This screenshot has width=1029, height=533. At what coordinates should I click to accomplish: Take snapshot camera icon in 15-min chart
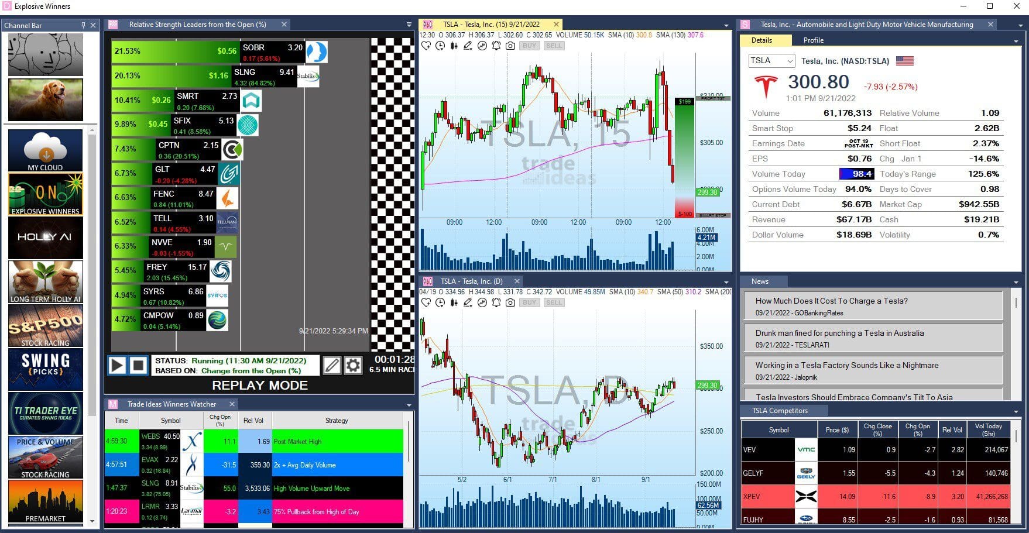[510, 46]
